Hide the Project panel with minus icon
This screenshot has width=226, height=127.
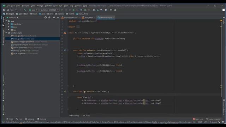point(58,17)
